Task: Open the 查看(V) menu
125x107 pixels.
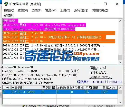Action: coord(23,11)
